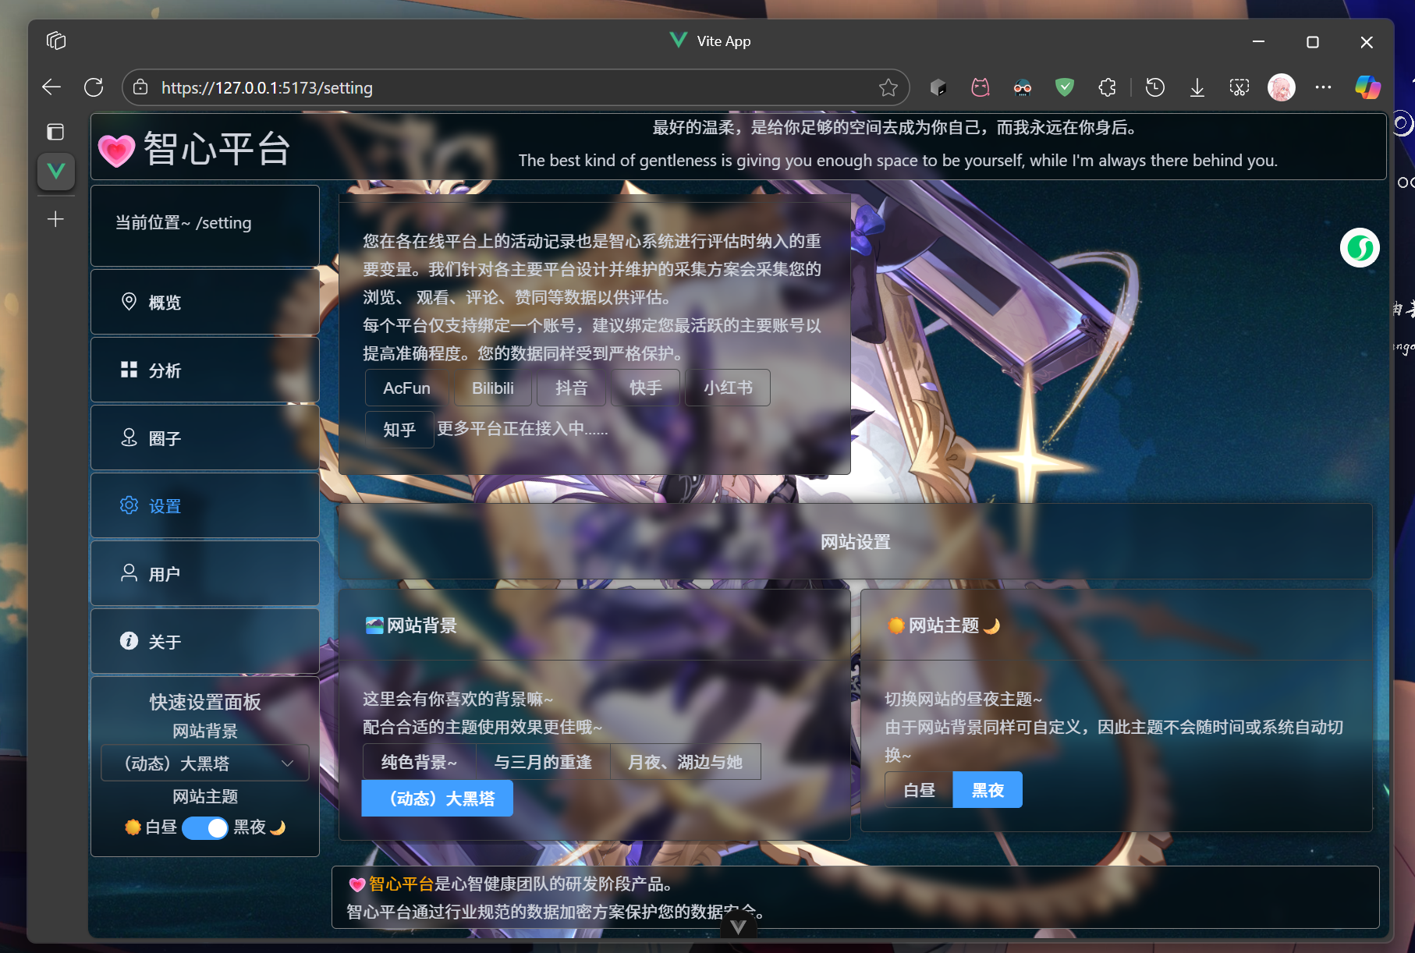Click the Bilibili platform button

(492, 388)
